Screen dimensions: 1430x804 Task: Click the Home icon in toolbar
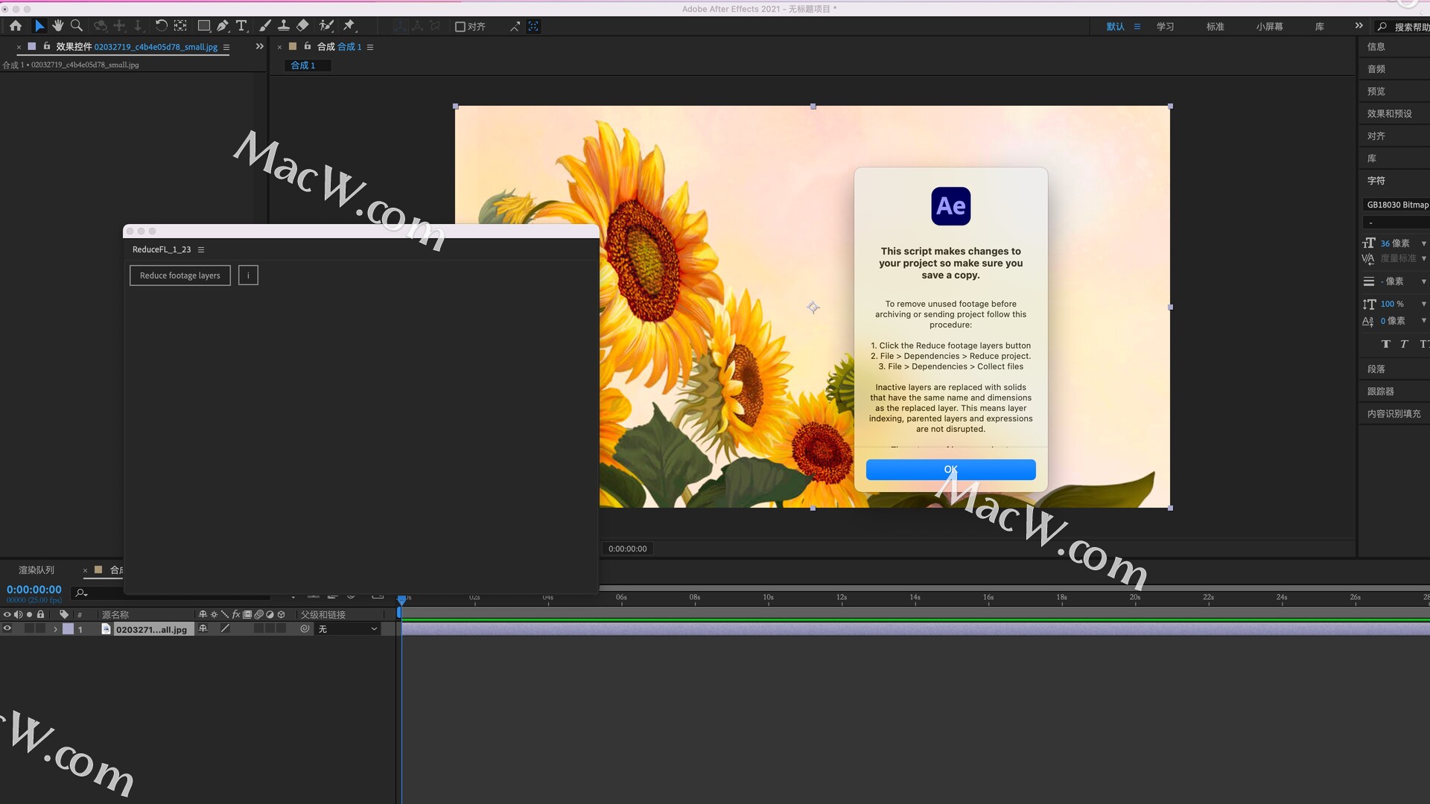click(16, 26)
